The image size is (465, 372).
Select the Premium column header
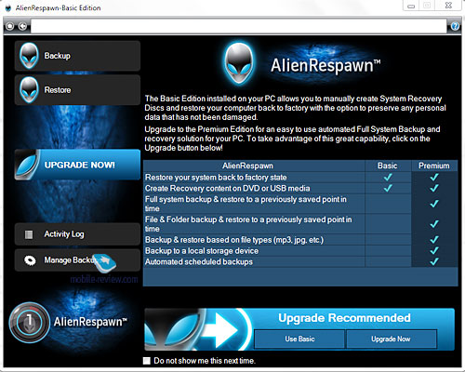click(434, 166)
